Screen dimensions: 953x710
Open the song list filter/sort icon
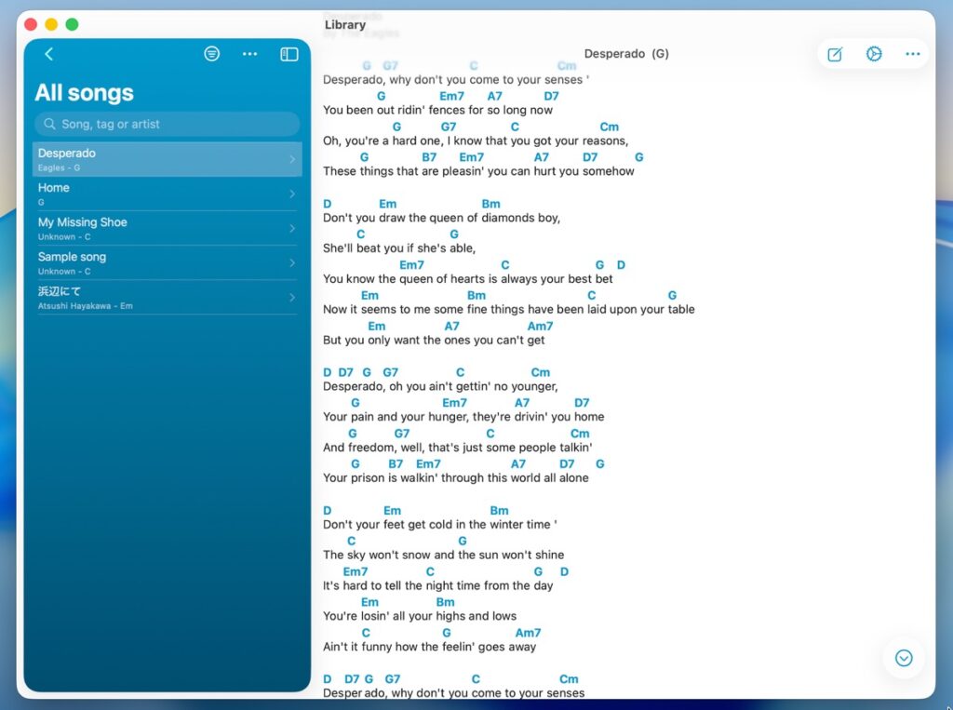click(x=212, y=54)
